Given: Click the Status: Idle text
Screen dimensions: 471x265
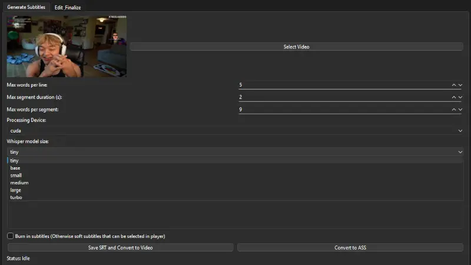Looking at the screenshot, I should (x=18, y=259).
